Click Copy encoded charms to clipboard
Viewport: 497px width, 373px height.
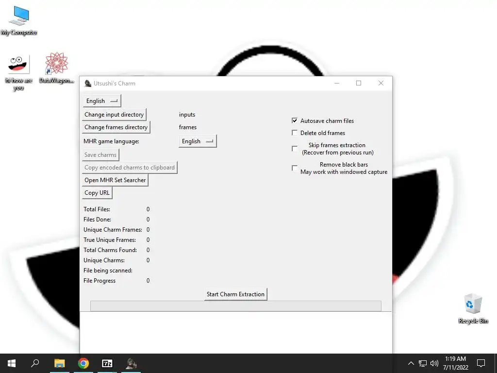click(x=129, y=168)
